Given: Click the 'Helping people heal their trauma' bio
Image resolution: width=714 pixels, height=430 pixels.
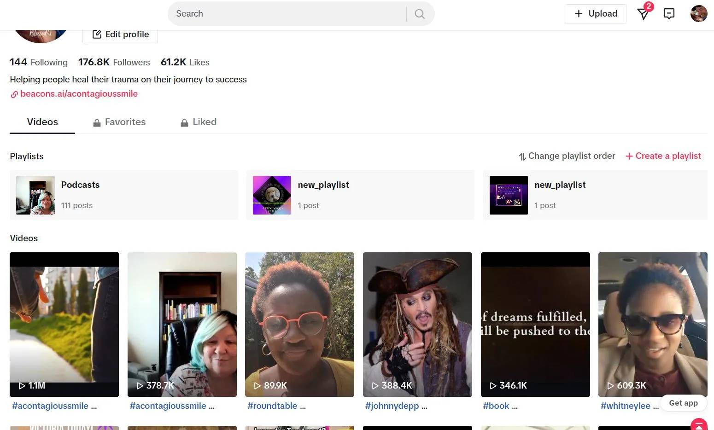Looking at the screenshot, I should pyautogui.click(x=129, y=80).
